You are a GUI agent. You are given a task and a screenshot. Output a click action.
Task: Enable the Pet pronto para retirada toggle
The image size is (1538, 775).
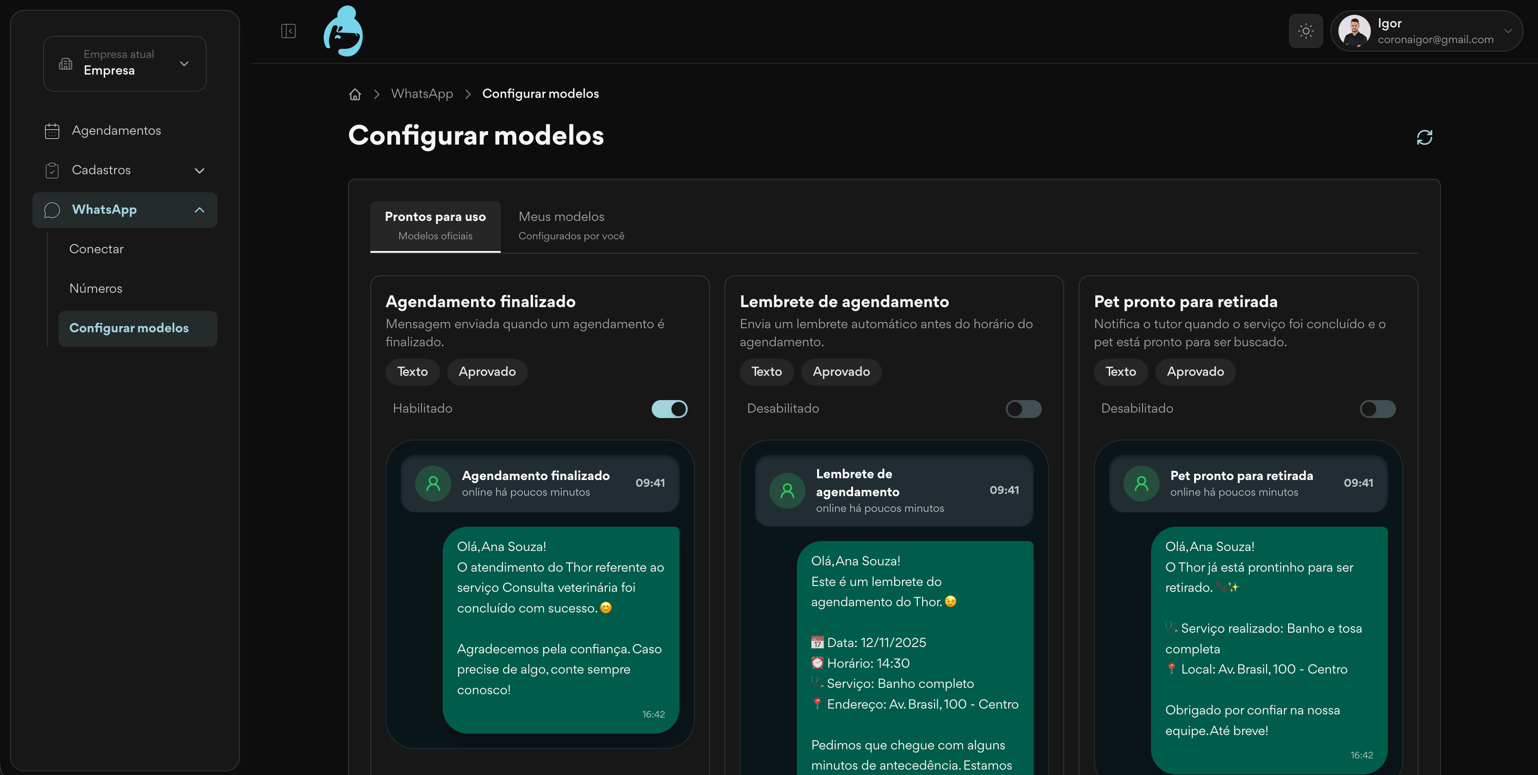[1378, 409]
